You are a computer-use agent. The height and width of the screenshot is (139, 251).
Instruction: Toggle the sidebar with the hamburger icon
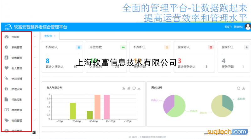[x=34, y=132]
